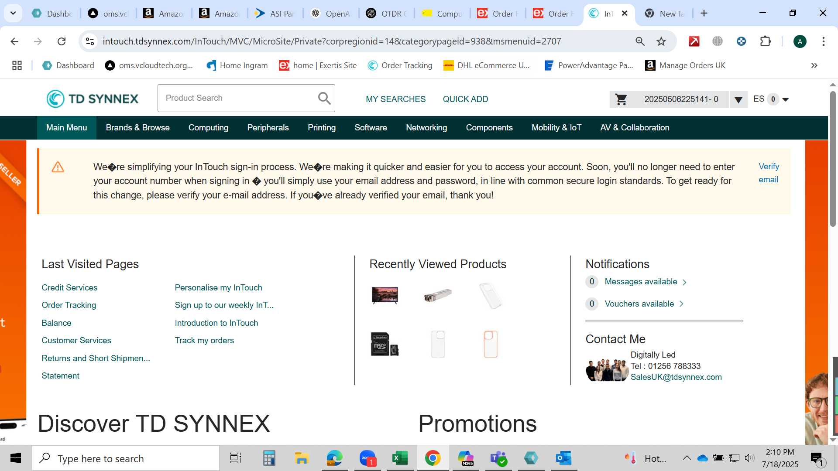Open Brands & Browse menu
Screen dimensions: 838x471
(137, 128)
